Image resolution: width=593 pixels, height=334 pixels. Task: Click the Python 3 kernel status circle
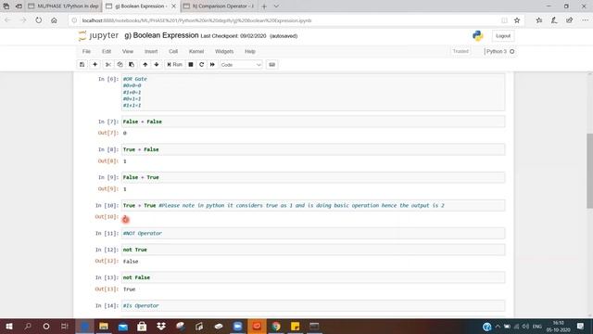[x=512, y=52]
